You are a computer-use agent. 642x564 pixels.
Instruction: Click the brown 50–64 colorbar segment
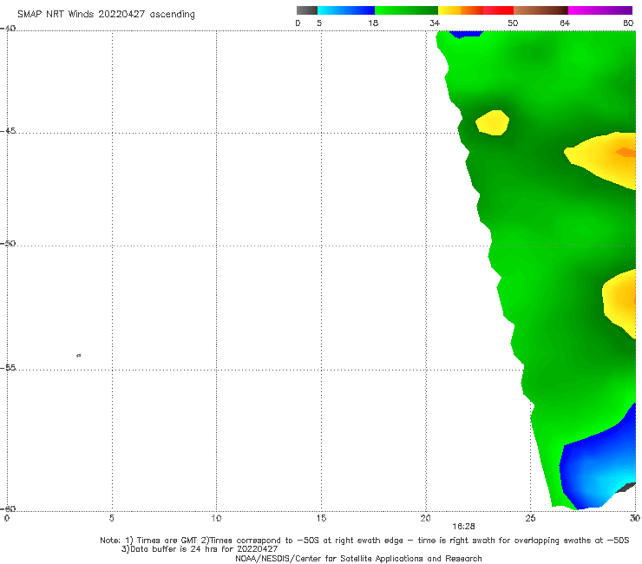pyautogui.click(x=540, y=10)
